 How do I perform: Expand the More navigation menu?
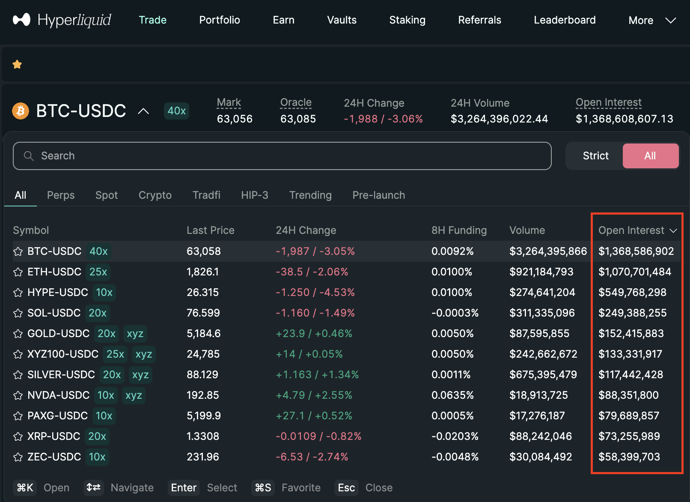[x=651, y=20]
